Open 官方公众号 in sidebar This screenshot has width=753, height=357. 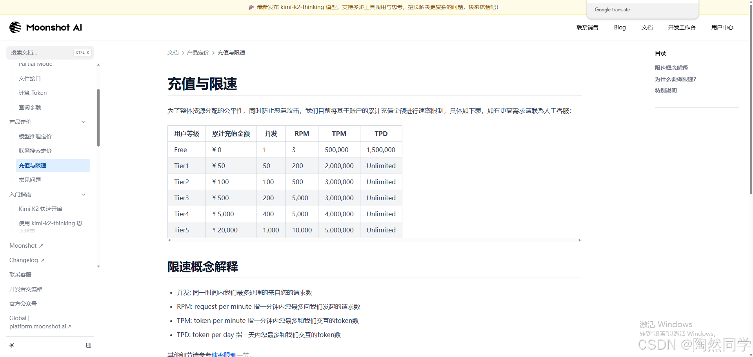[23, 304]
